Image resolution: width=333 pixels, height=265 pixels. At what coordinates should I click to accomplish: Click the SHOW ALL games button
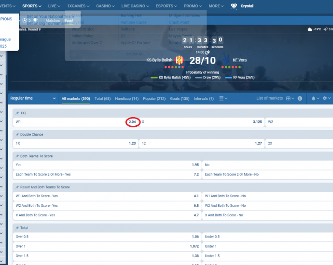point(136,54)
